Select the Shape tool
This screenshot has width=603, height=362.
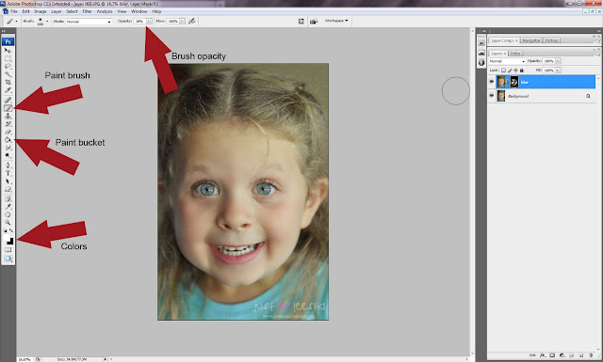coord(8,189)
